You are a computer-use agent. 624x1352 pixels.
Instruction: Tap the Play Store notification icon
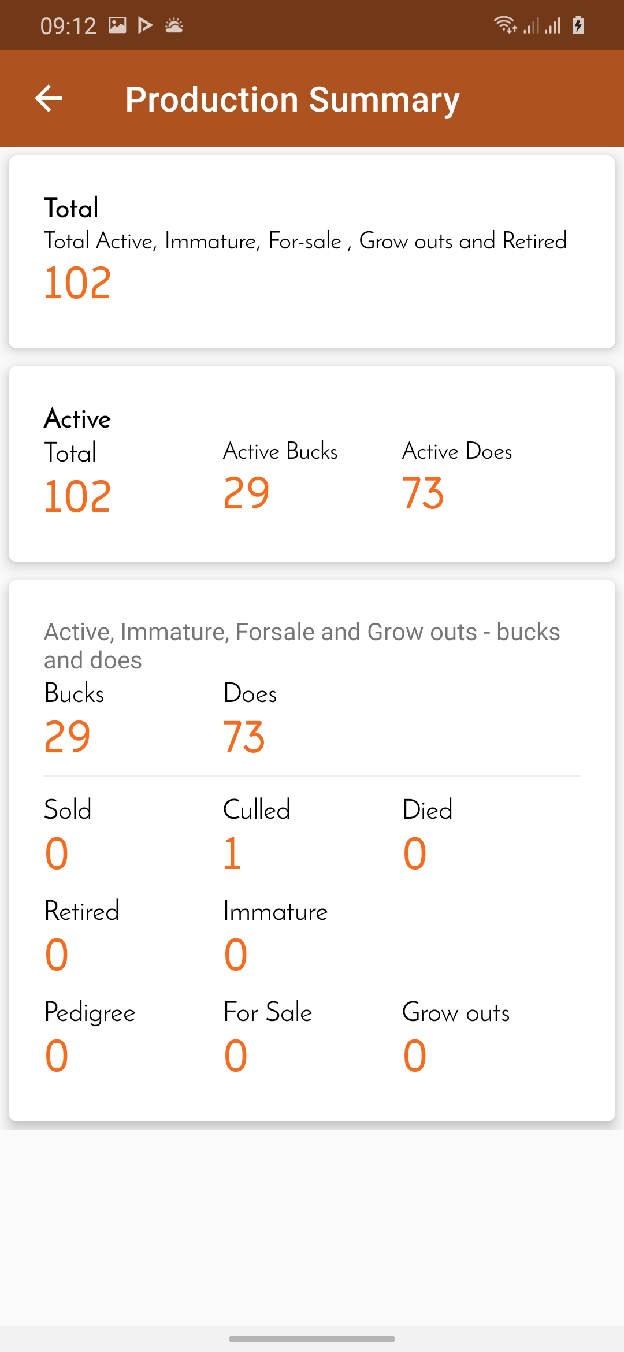[146, 25]
